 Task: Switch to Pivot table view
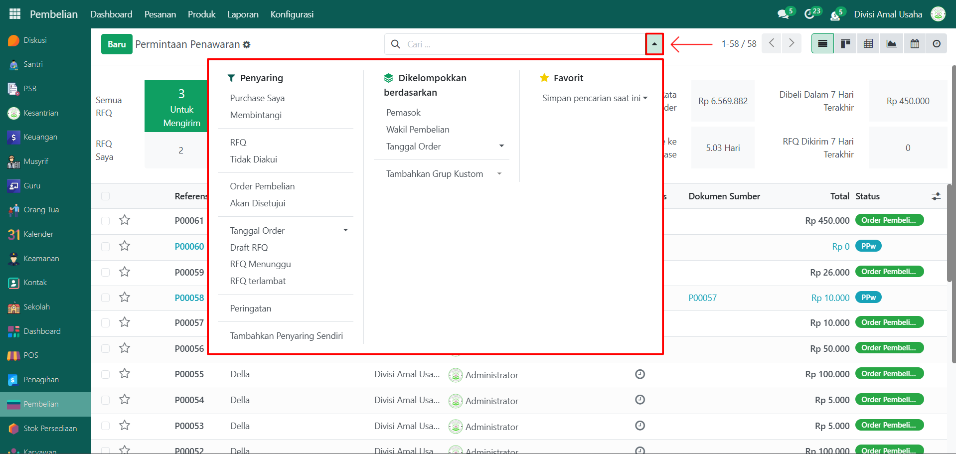coord(868,44)
